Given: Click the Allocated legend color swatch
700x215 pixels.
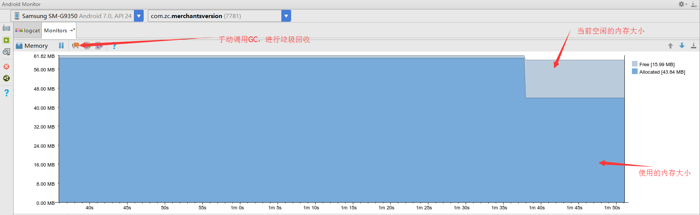Looking at the screenshot, I should pyautogui.click(x=635, y=71).
